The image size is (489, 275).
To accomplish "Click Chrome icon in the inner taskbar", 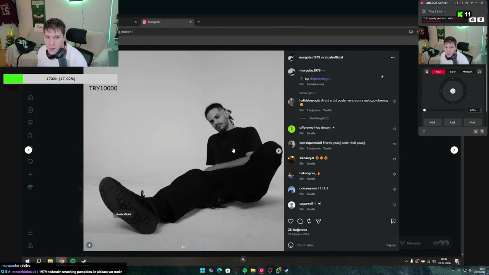I will point(62,261).
